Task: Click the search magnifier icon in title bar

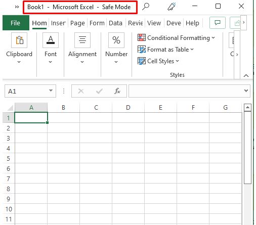Action: (x=146, y=7)
